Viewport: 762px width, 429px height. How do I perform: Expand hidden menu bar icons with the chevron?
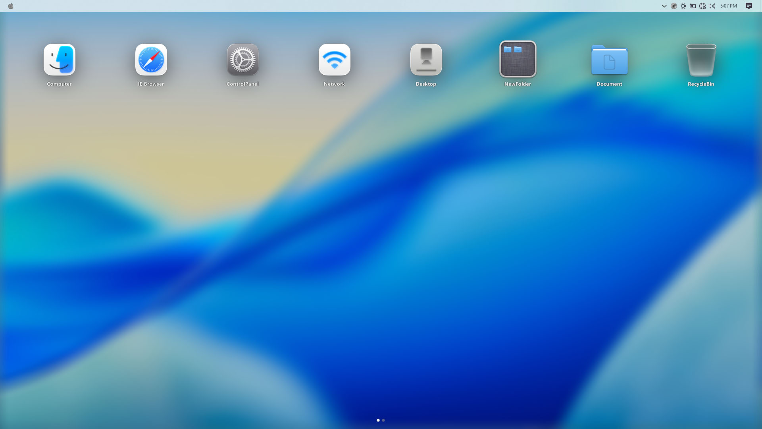click(x=664, y=6)
